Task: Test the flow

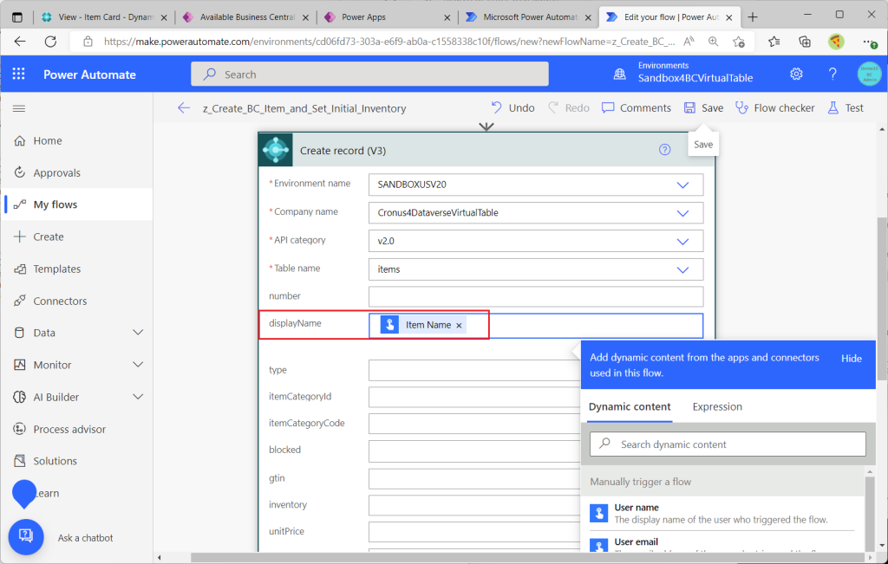Action: pyautogui.click(x=846, y=108)
